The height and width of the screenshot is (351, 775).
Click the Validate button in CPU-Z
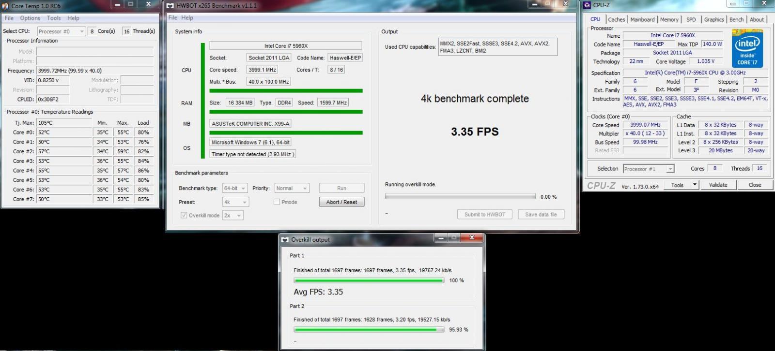coord(718,185)
